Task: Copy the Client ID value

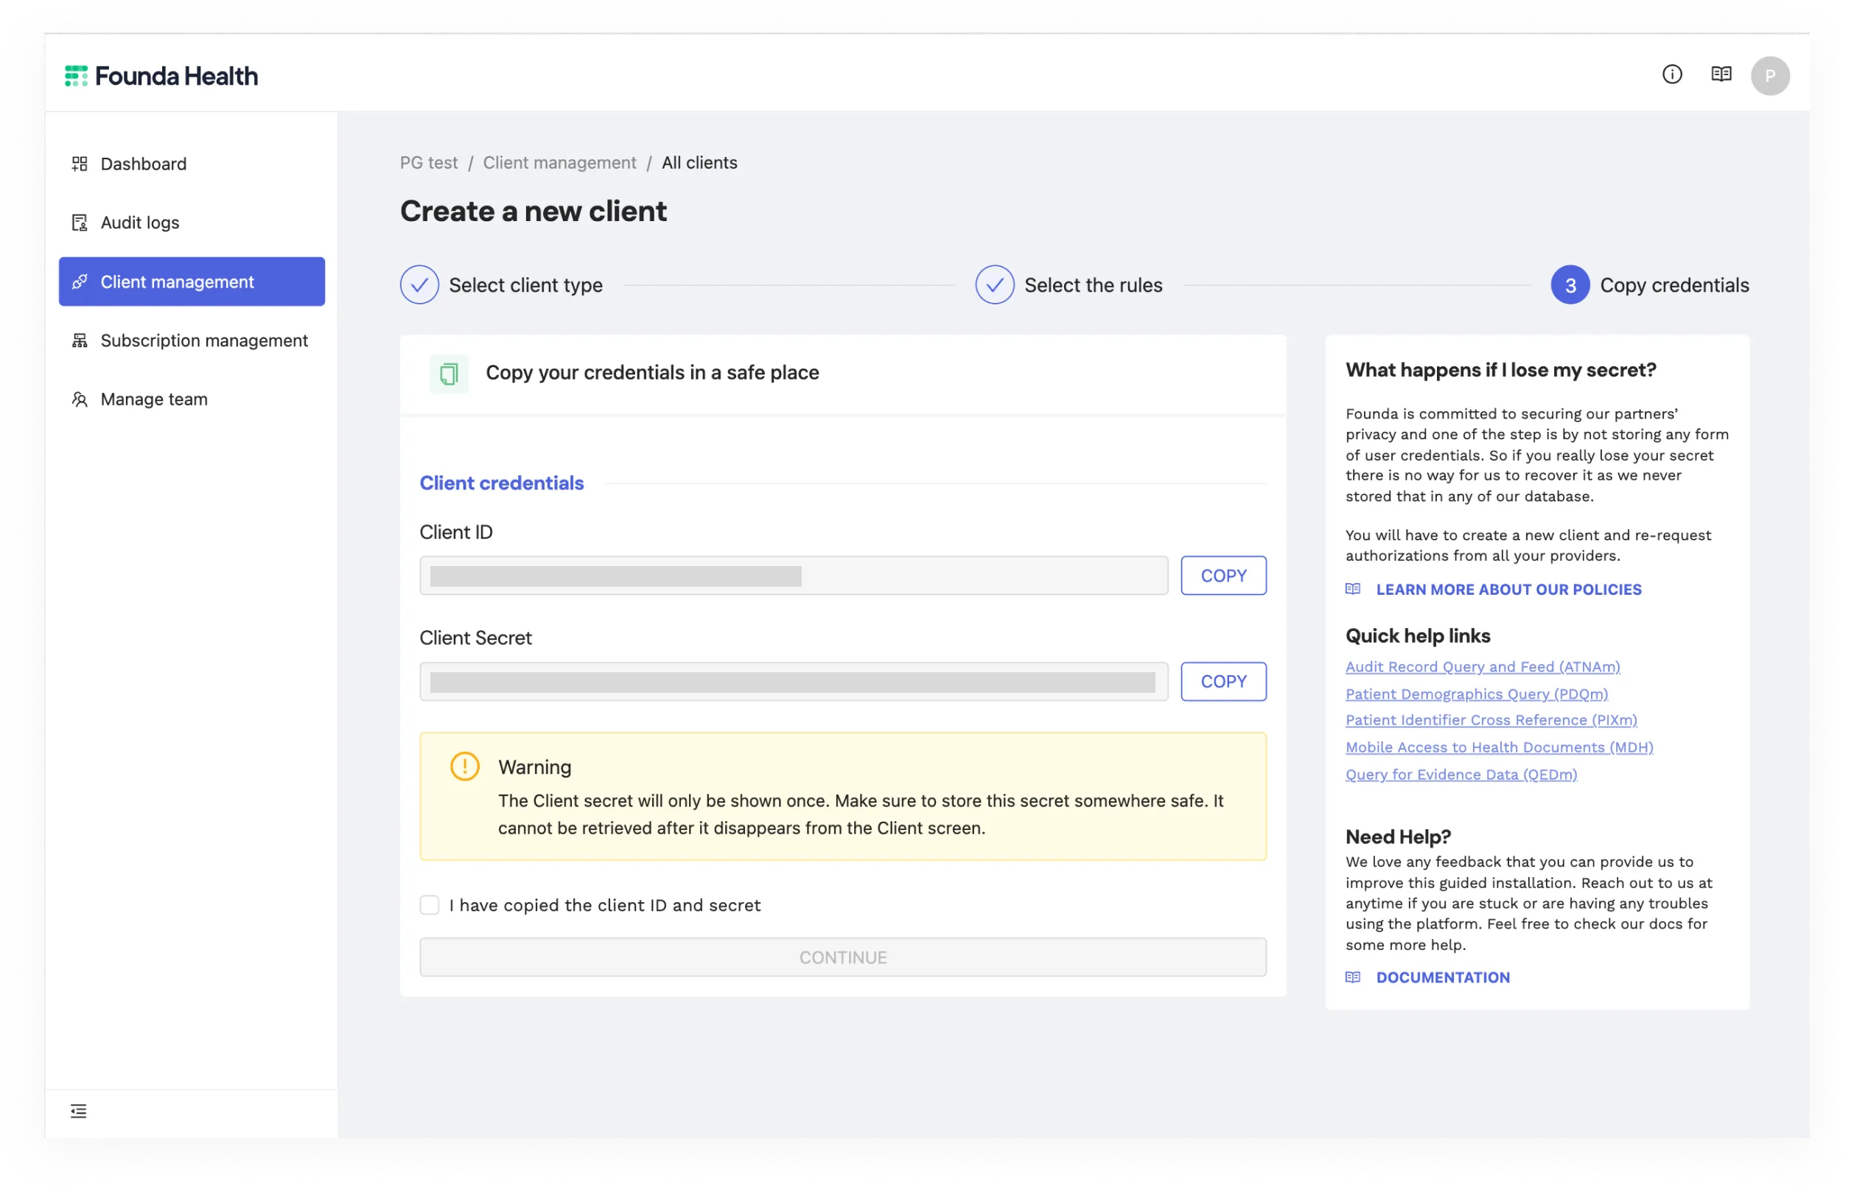Action: click(x=1223, y=576)
